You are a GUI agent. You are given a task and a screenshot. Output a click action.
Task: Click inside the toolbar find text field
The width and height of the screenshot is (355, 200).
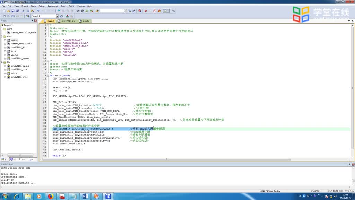pyautogui.click(x=112, y=11)
